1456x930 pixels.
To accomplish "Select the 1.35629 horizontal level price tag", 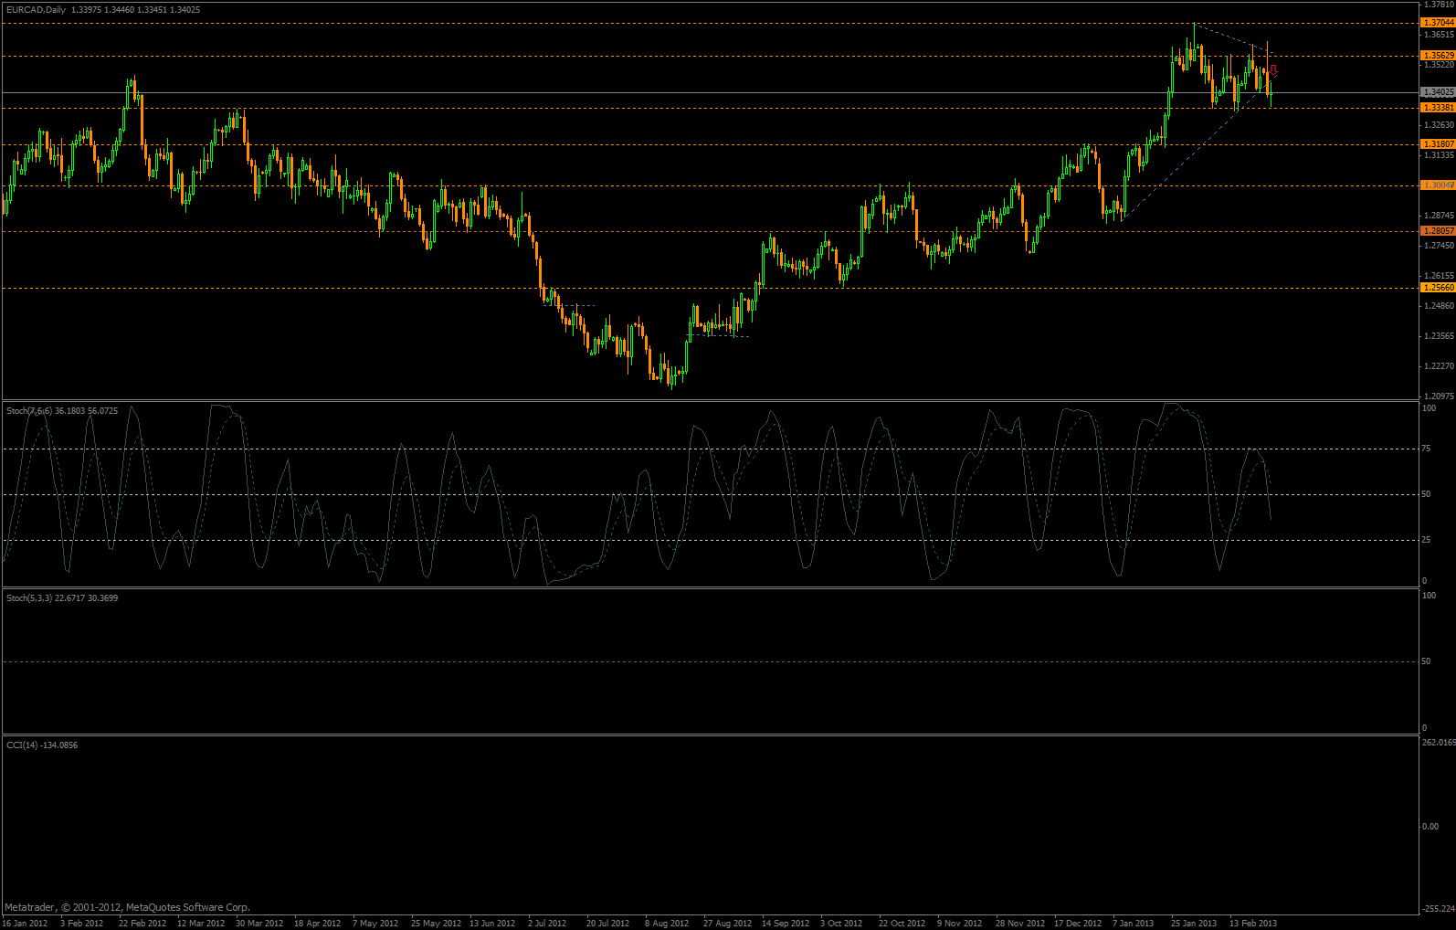I will pyautogui.click(x=1438, y=56).
